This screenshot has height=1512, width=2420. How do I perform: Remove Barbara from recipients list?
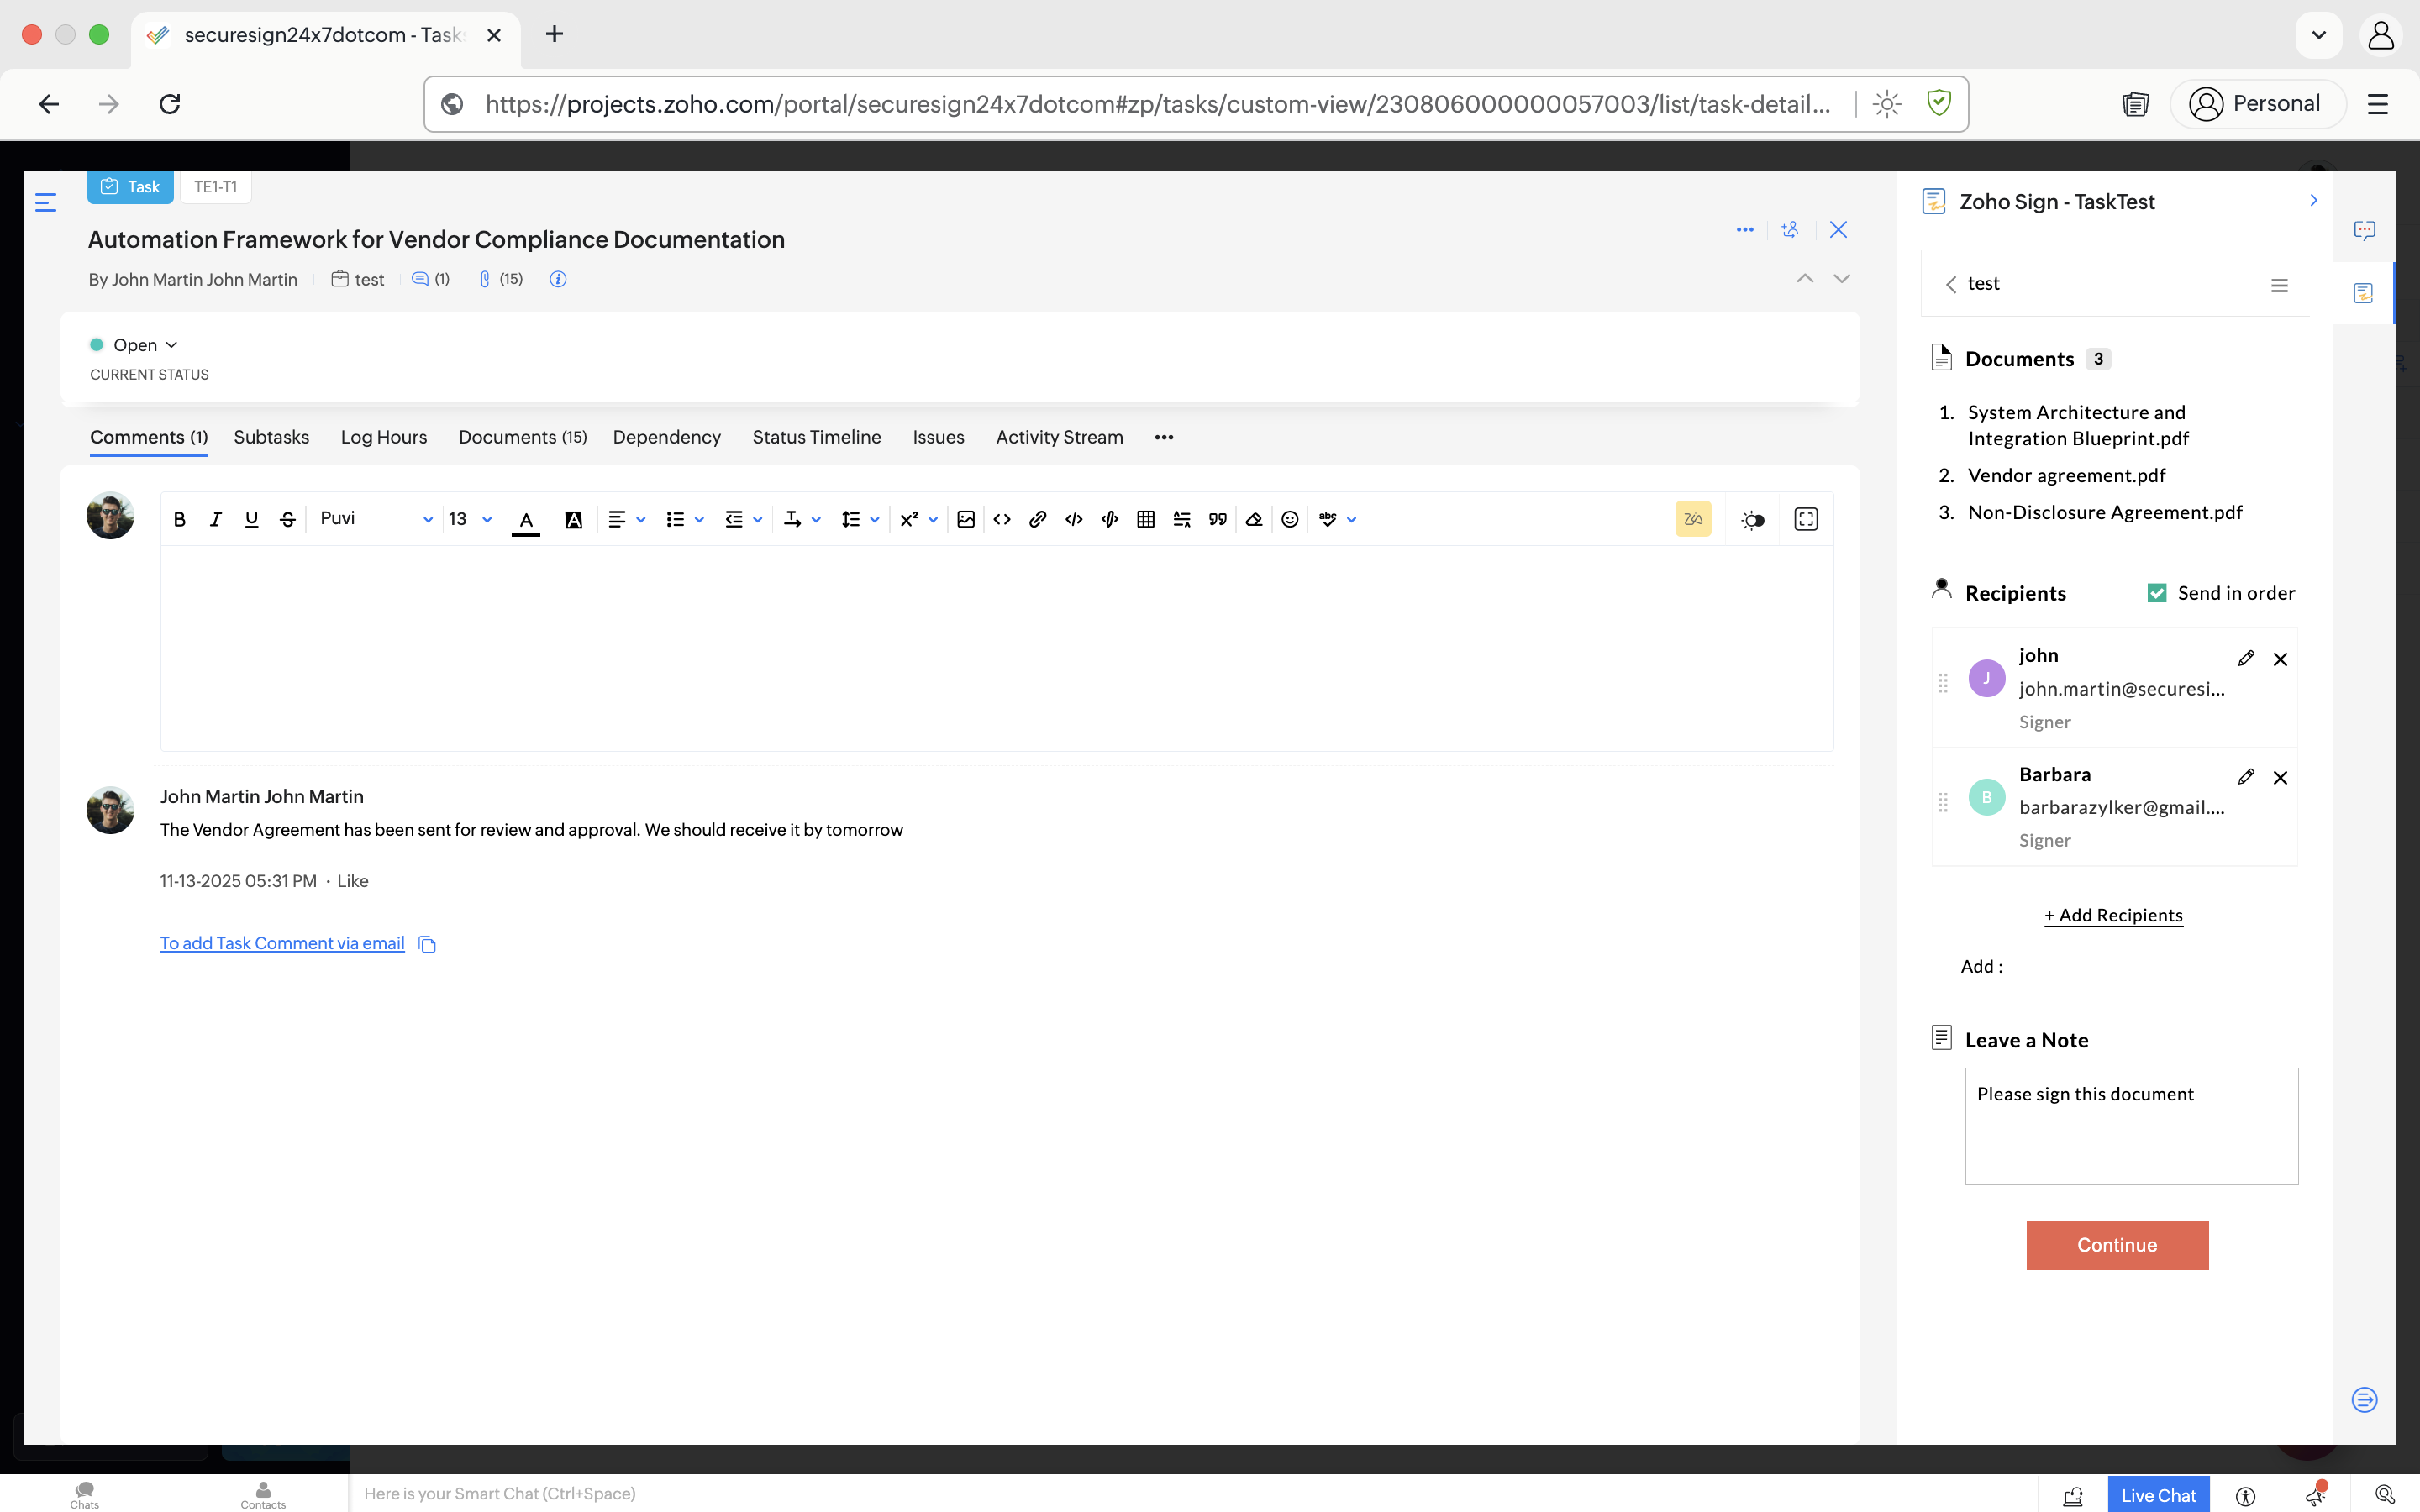(2280, 777)
